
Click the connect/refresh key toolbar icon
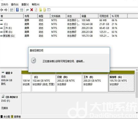pos(27,10)
